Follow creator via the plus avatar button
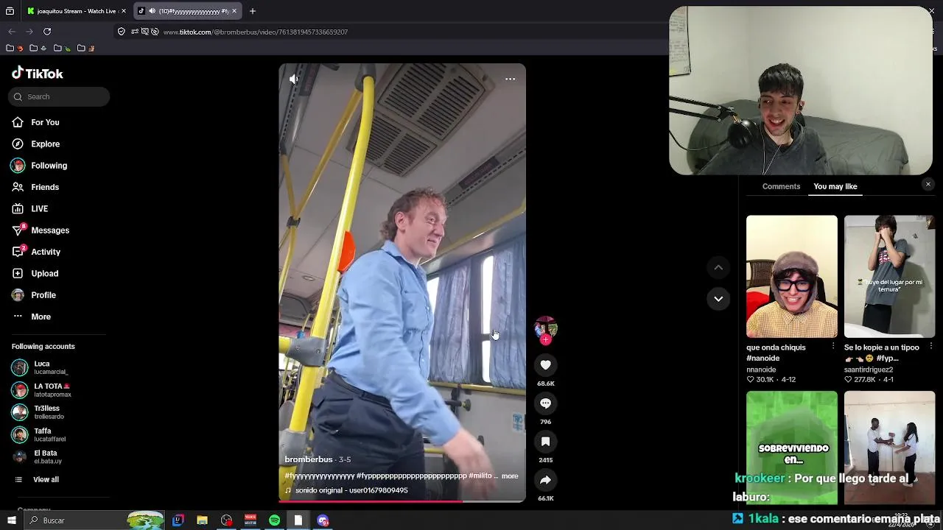 tap(545, 340)
